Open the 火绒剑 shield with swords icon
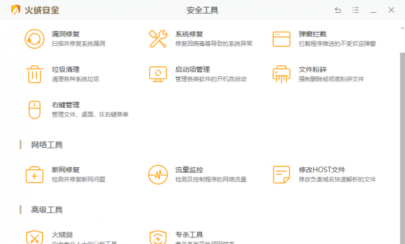 click(34, 237)
